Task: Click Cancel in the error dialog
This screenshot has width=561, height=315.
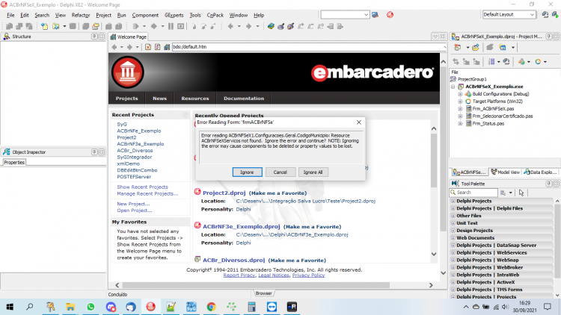Action: click(x=280, y=172)
